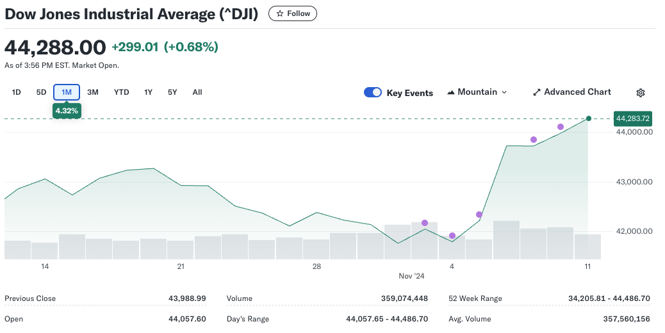Show All time range data
Image resolution: width=665 pixels, height=333 pixels.
pos(197,92)
